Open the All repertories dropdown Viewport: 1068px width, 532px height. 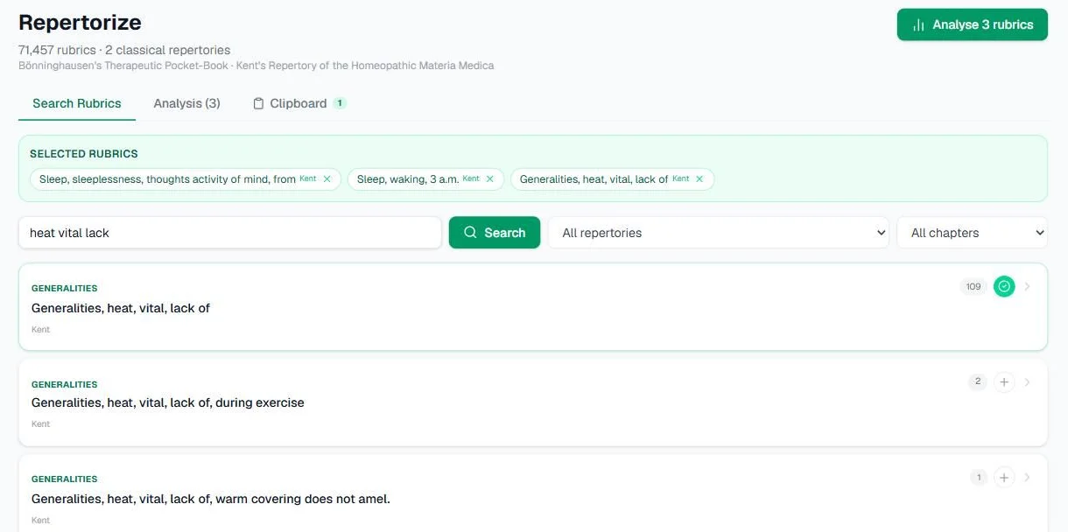click(x=719, y=233)
